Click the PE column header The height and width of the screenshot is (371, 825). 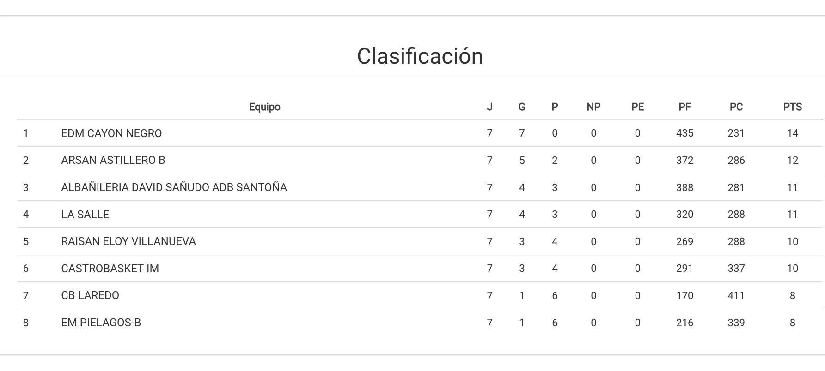637,107
